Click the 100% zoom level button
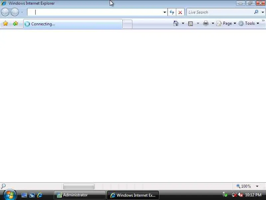Viewport: 266px width, 200px height. (x=244, y=186)
